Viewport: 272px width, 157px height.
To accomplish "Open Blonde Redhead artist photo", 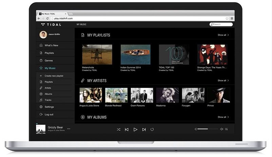I will tap(116, 95).
